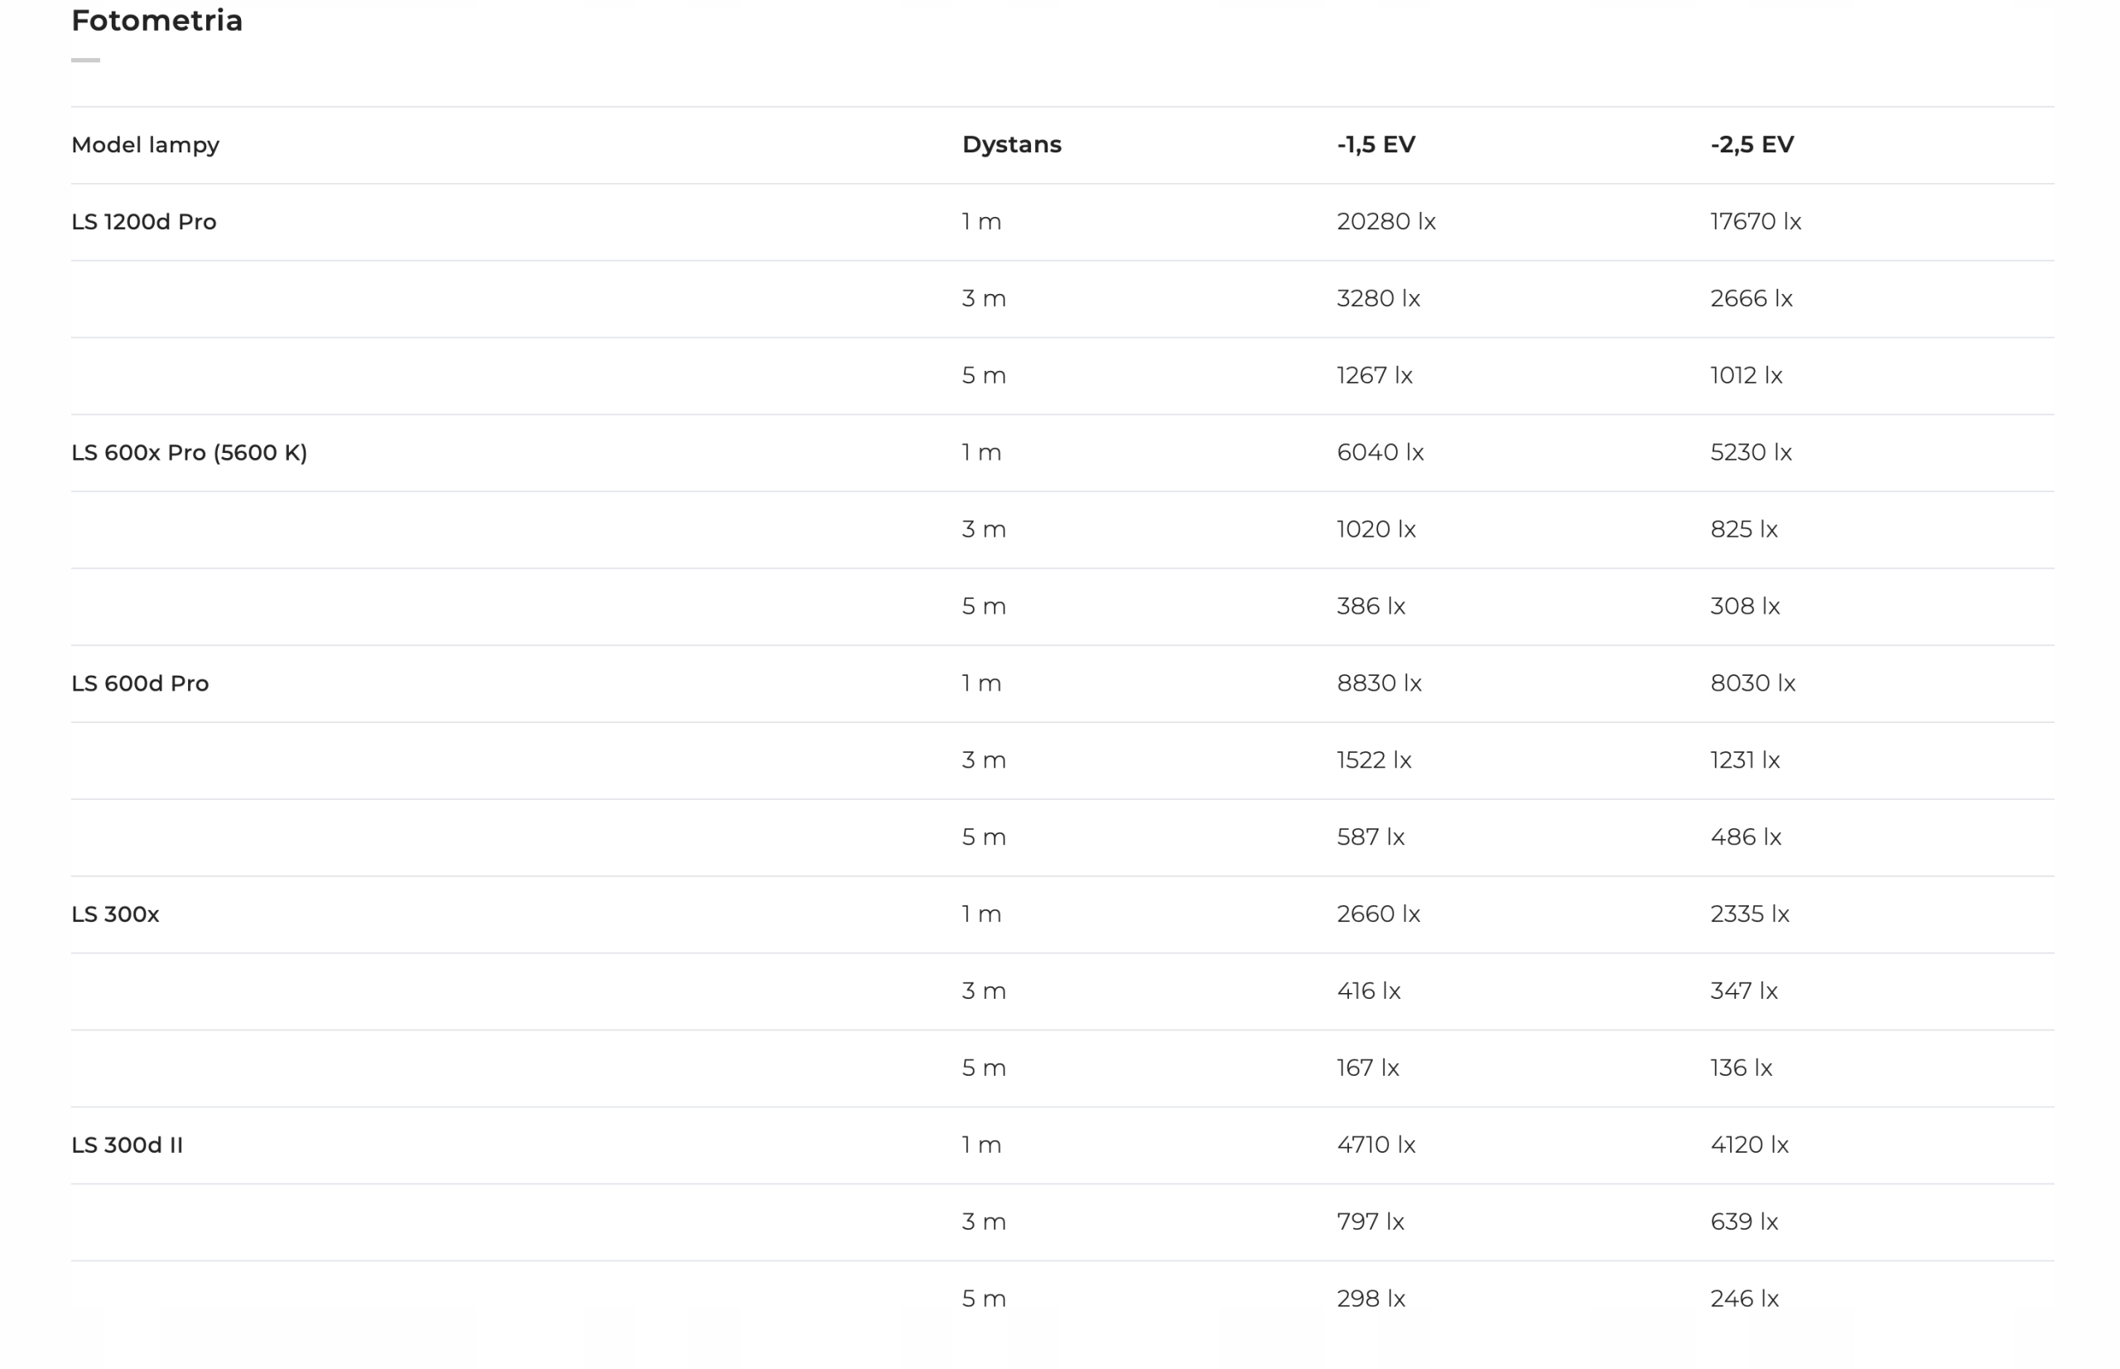Select the 1231 lx cell
The image size is (2120, 1369).
[1745, 761]
